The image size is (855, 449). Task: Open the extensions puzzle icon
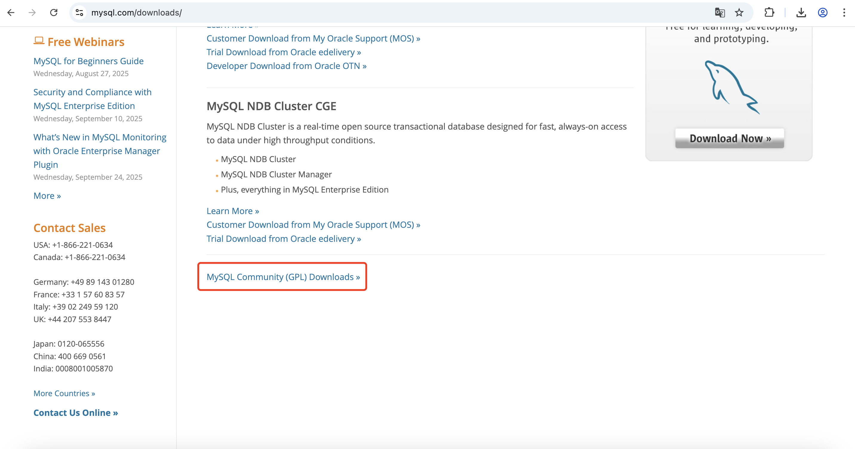coord(769,13)
